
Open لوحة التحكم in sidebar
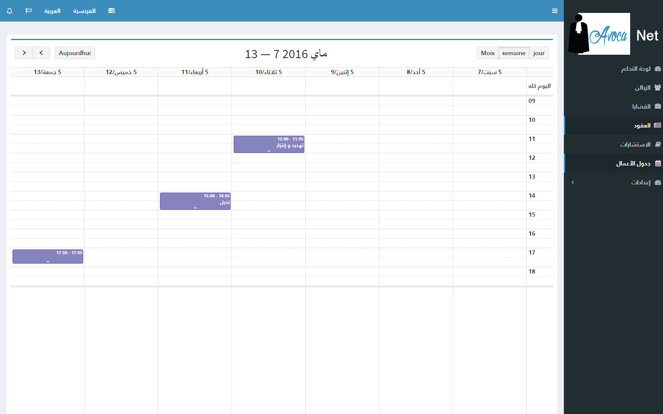click(613, 68)
